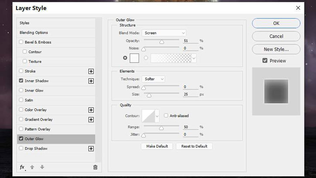316x178 pixels.
Task: Add another Stroke effect with plus icon
Action: pyautogui.click(x=91, y=71)
